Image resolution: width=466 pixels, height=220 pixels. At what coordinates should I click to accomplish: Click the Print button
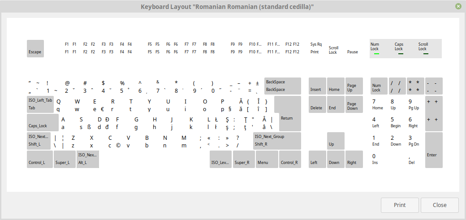pyautogui.click(x=400, y=205)
